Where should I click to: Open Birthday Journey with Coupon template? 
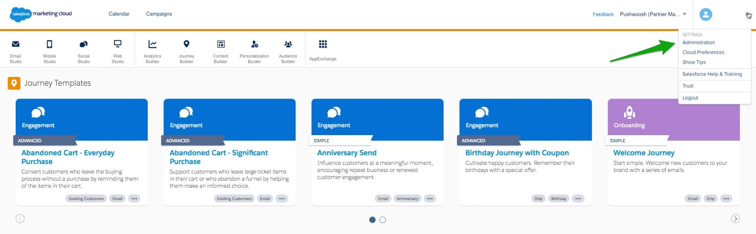coord(517,153)
